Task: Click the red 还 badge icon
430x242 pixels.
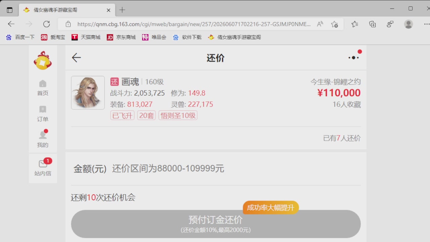Action: coord(115,82)
